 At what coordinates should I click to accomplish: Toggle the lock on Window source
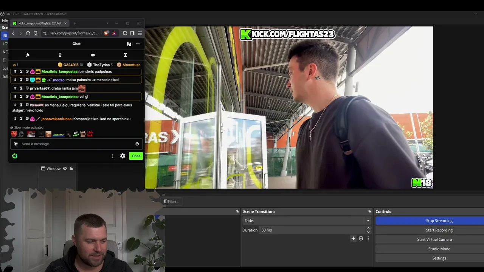[x=71, y=168]
